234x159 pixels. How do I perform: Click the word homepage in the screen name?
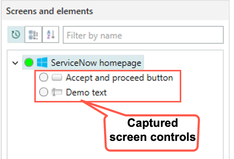coord(120,63)
